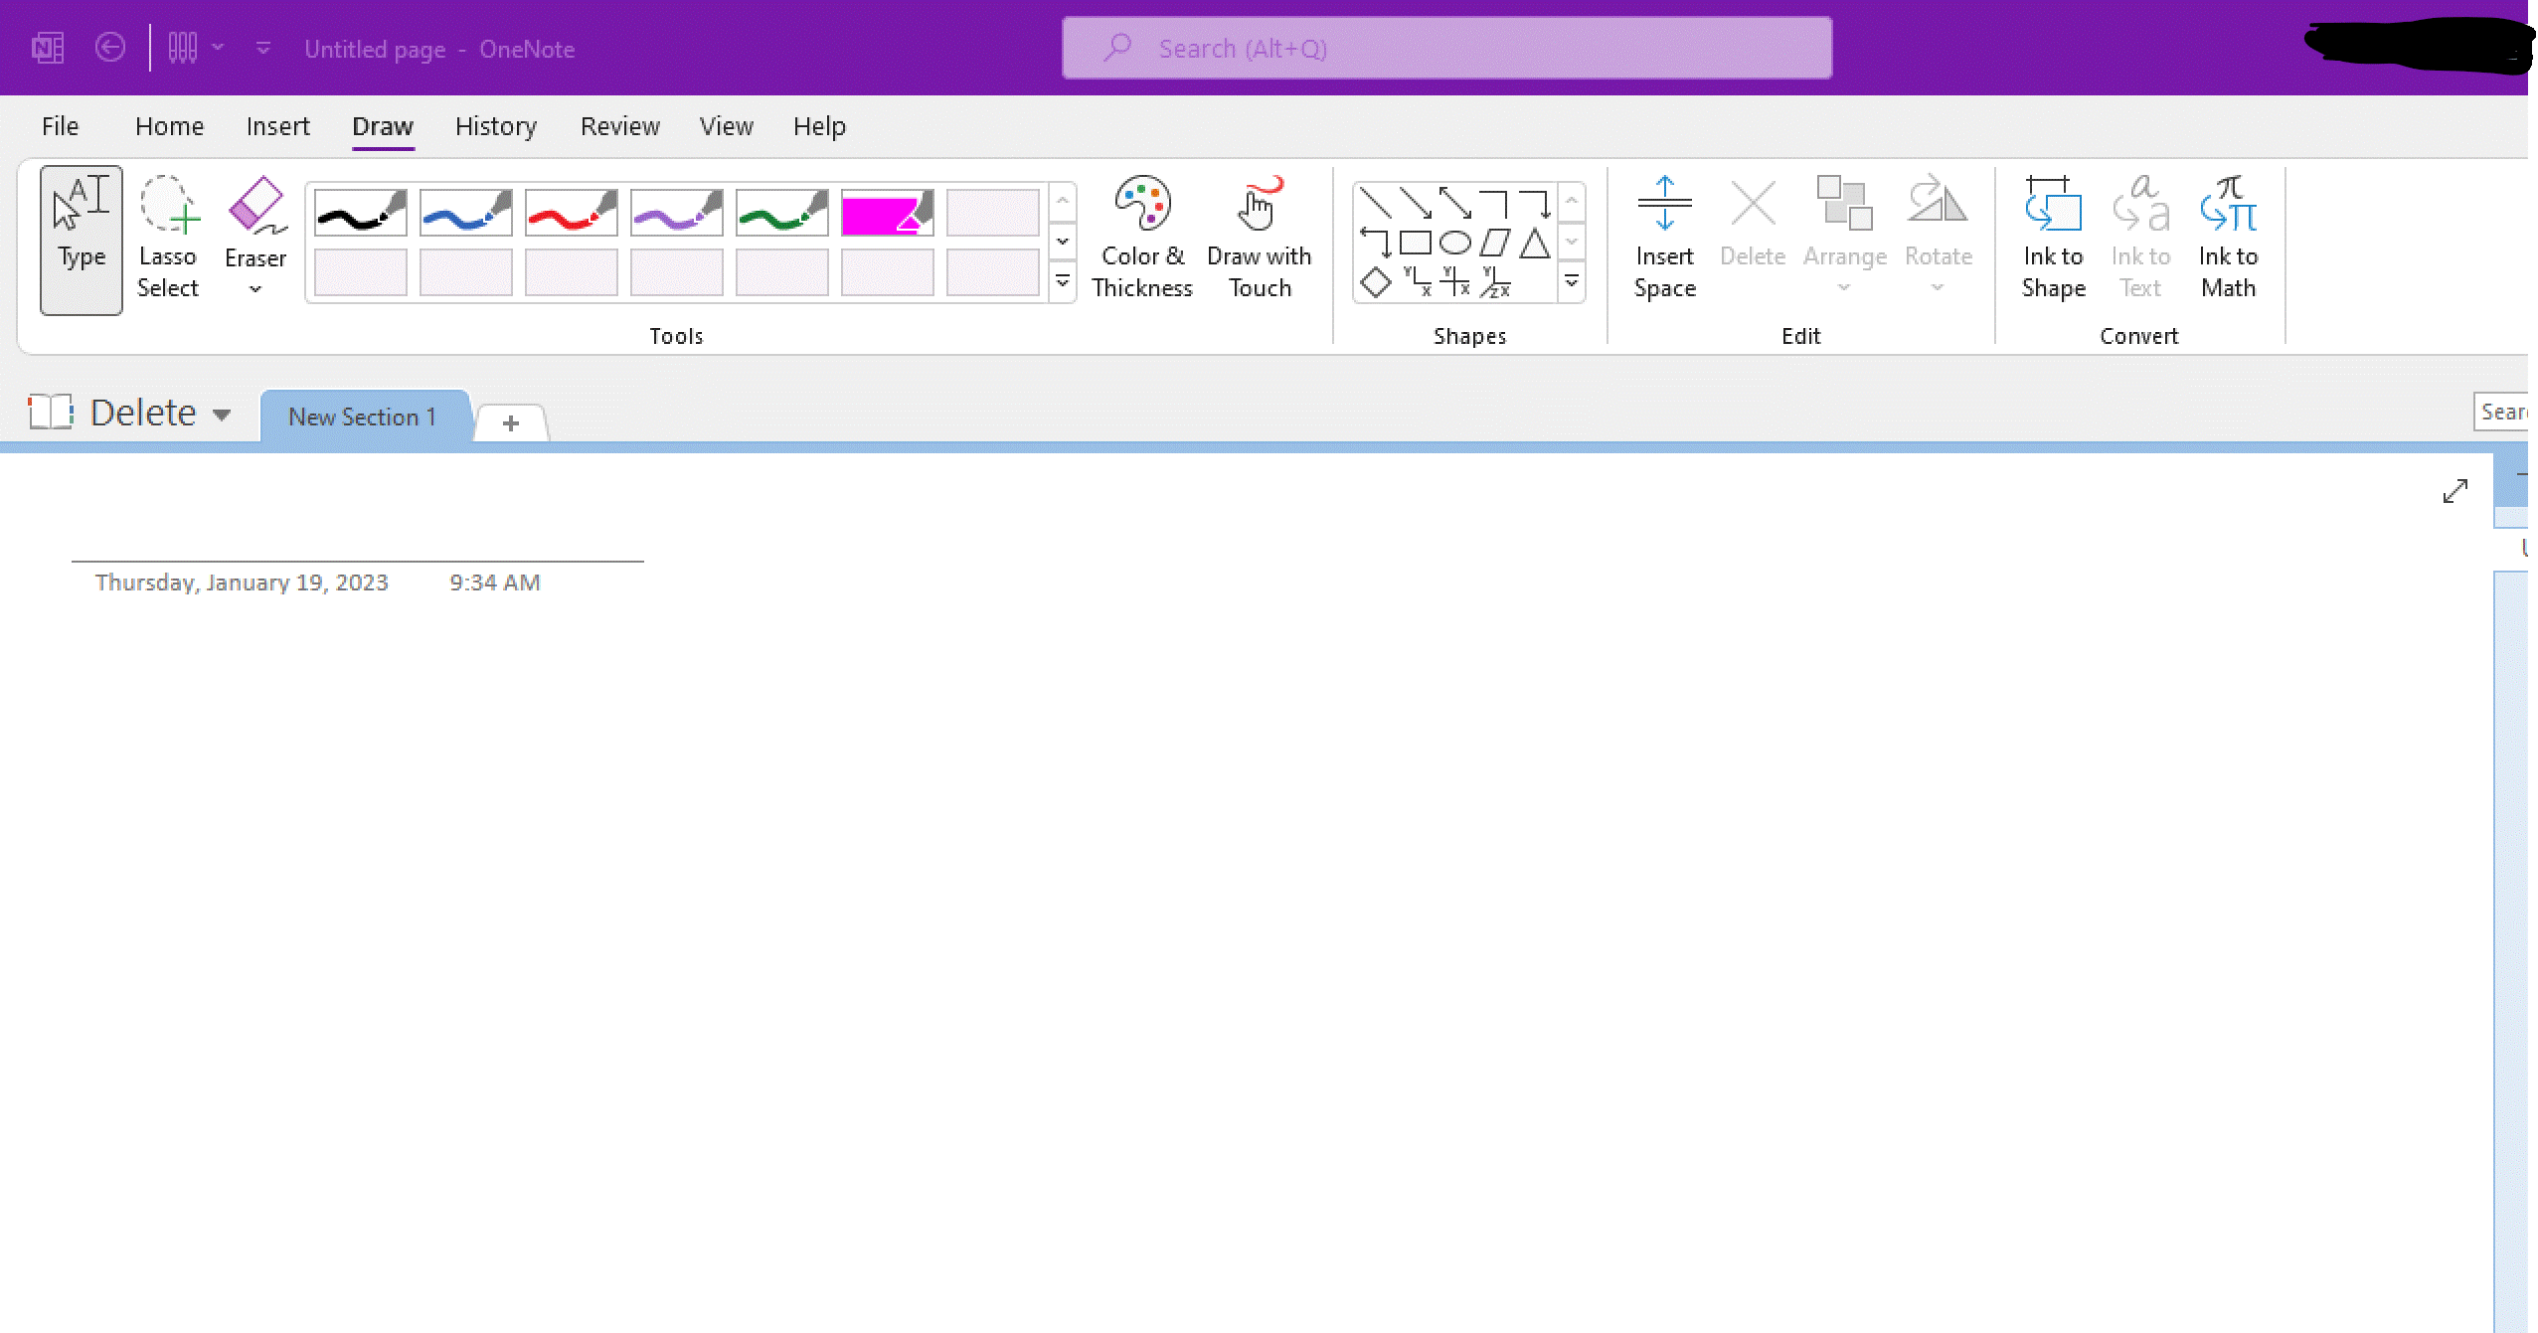Switch to the Insert tab
2538x1333 pixels.
coord(278,126)
